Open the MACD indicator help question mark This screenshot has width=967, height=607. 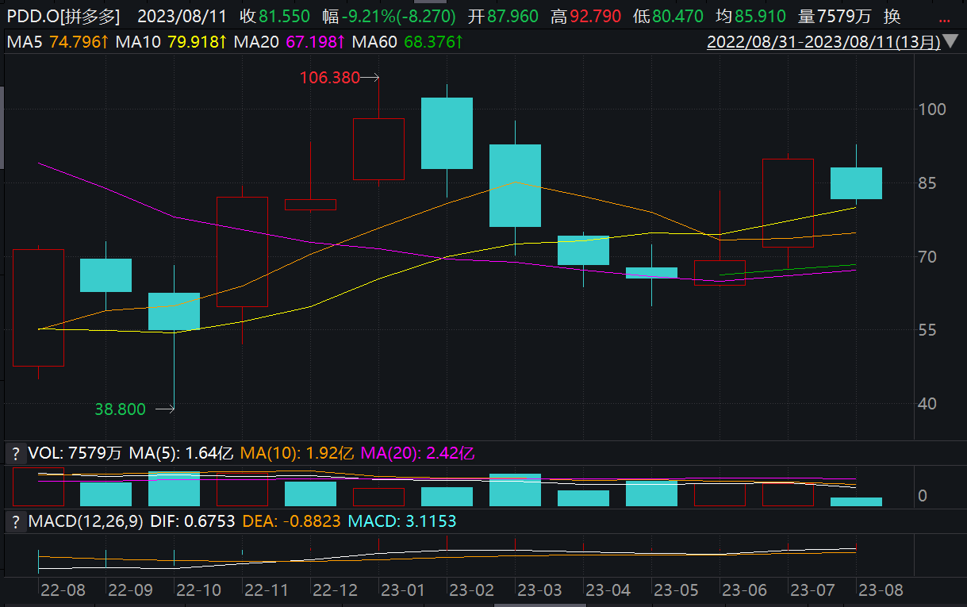[14, 522]
